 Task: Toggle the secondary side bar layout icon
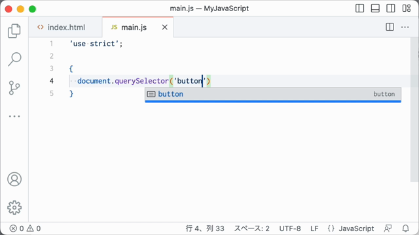coord(391,8)
